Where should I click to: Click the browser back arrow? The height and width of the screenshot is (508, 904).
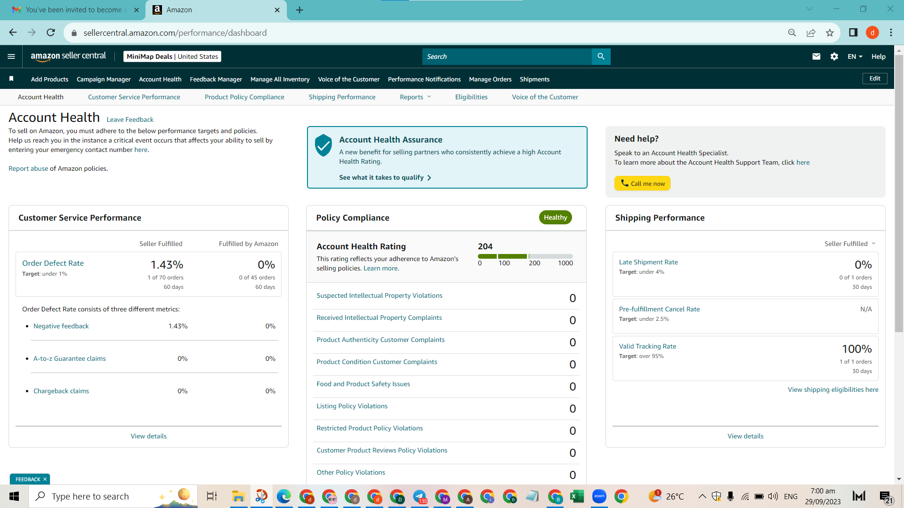tap(13, 32)
